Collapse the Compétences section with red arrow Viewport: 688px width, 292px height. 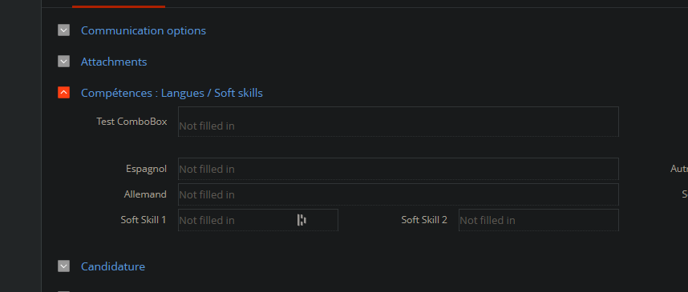pyautogui.click(x=63, y=92)
